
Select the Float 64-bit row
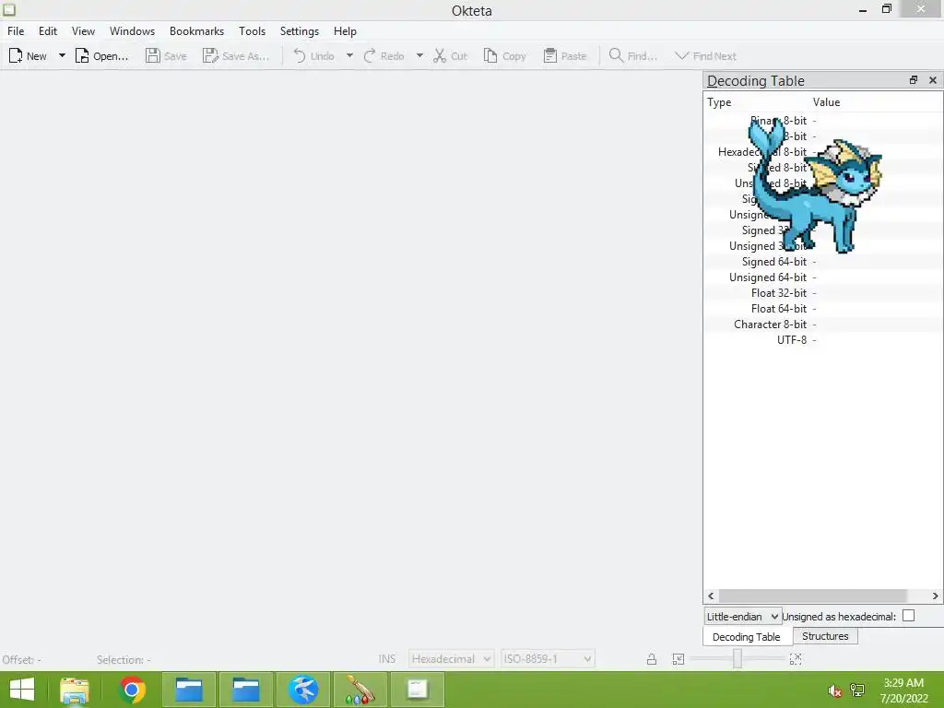822,309
